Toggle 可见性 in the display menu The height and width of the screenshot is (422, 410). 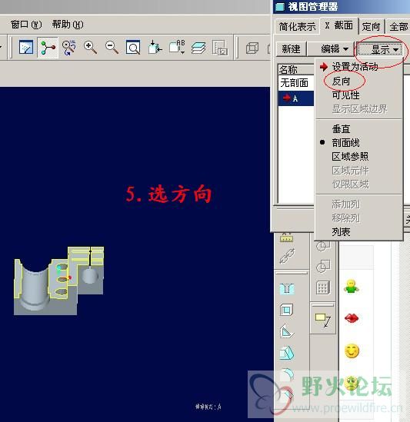click(345, 95)
